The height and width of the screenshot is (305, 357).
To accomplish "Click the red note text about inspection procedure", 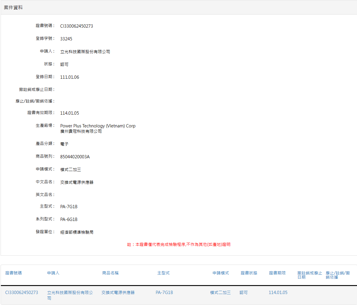I will (179, 245).
